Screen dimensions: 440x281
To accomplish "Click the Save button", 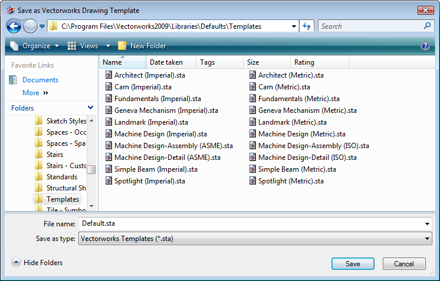I will 353,264.
